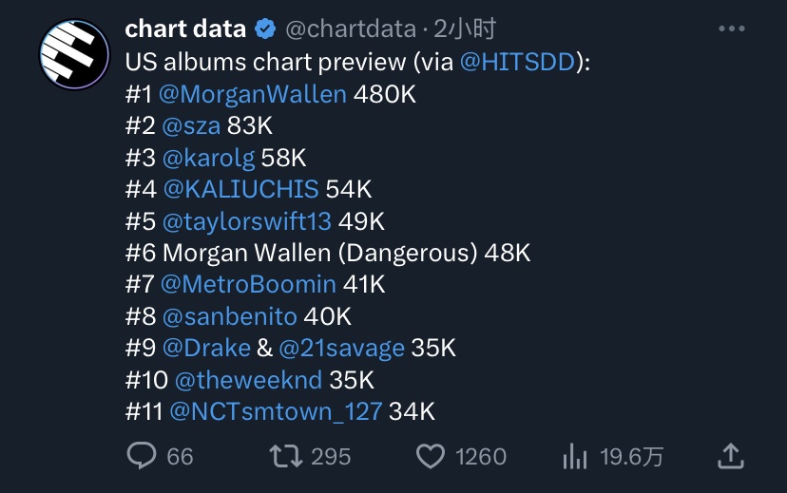Visit the @karolg profile link
This screenshot has width=787, height=493.
[x=208, y=159]
